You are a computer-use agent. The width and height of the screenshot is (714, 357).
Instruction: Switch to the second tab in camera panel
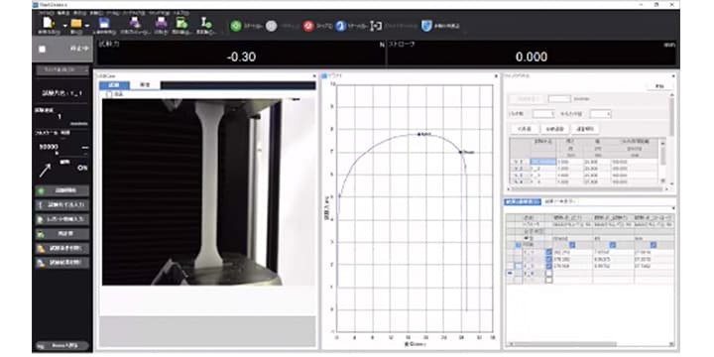click(x=145, y=85)
